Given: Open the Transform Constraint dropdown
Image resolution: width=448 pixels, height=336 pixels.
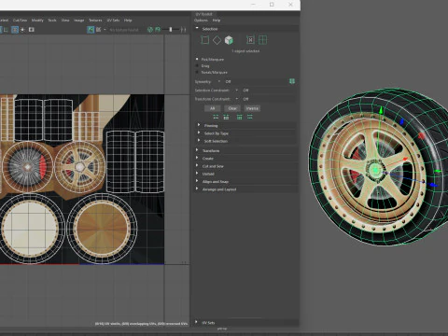Looking at the screenshot, I should pyautogui.click(x=237, y=99).
